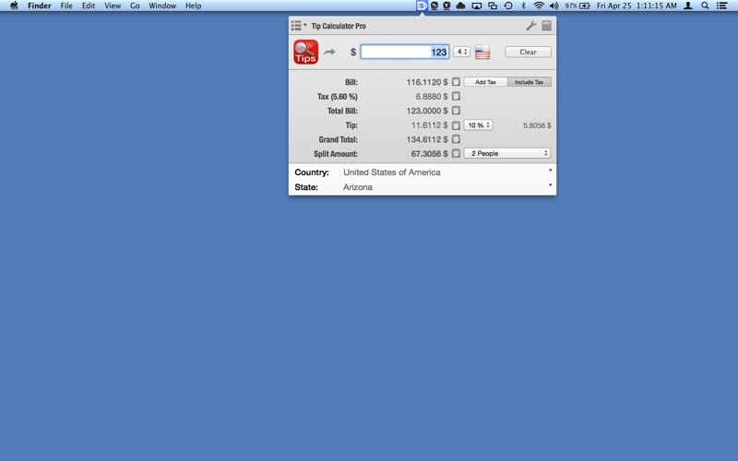Open the 2 People split dropdown

point(507,153)
